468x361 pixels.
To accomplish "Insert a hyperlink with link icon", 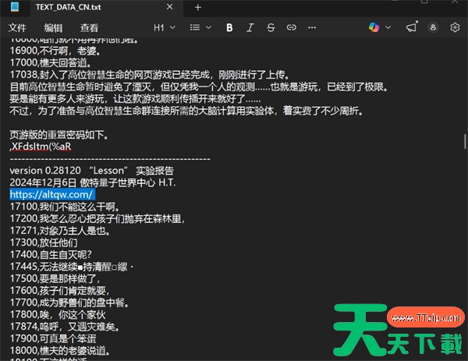I will (x=292, y=28).
